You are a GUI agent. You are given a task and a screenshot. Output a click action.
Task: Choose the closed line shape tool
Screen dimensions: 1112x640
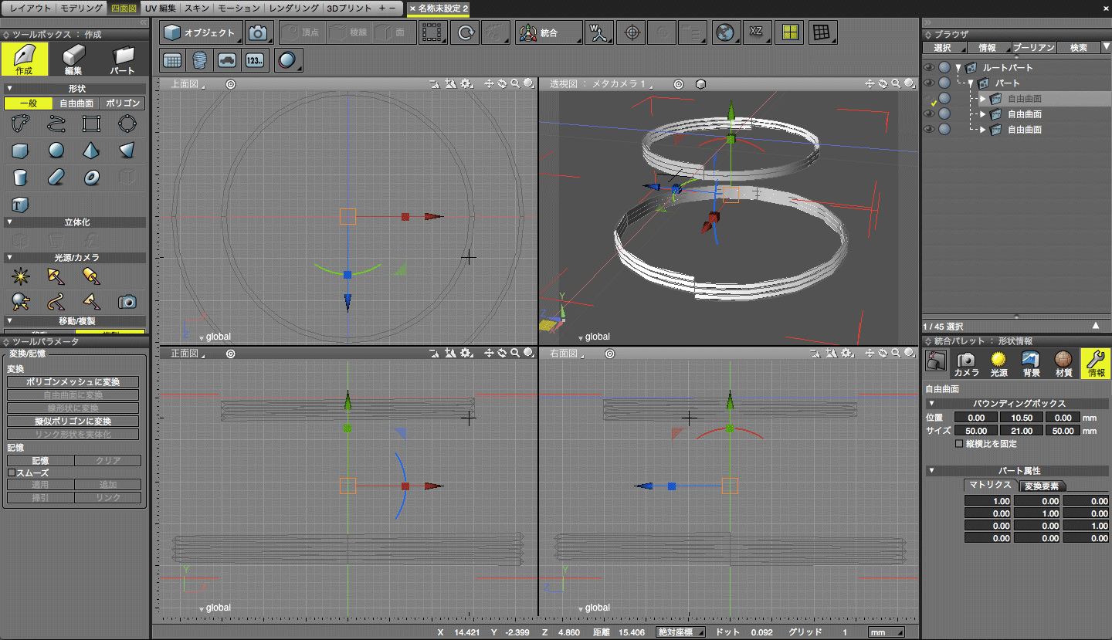pos(20,124)
